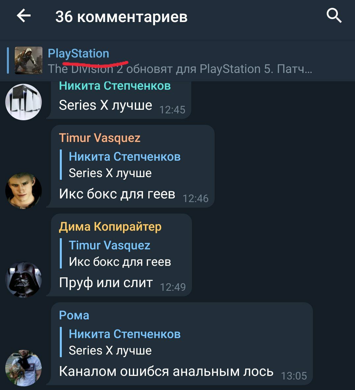
Task: Open Рома's profile photo avatar
Action: pyautogui.click(x=23, y=368)
